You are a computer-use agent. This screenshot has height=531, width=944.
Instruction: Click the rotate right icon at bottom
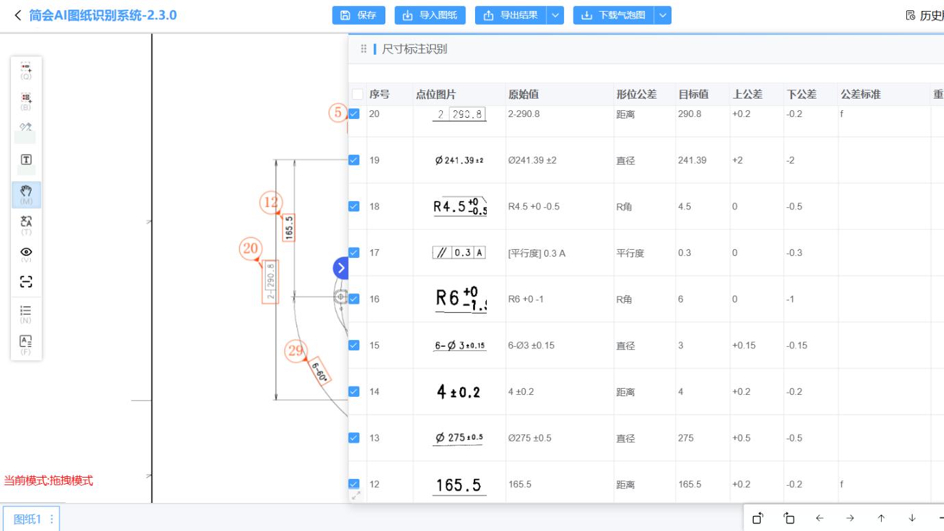pos(789,519)
